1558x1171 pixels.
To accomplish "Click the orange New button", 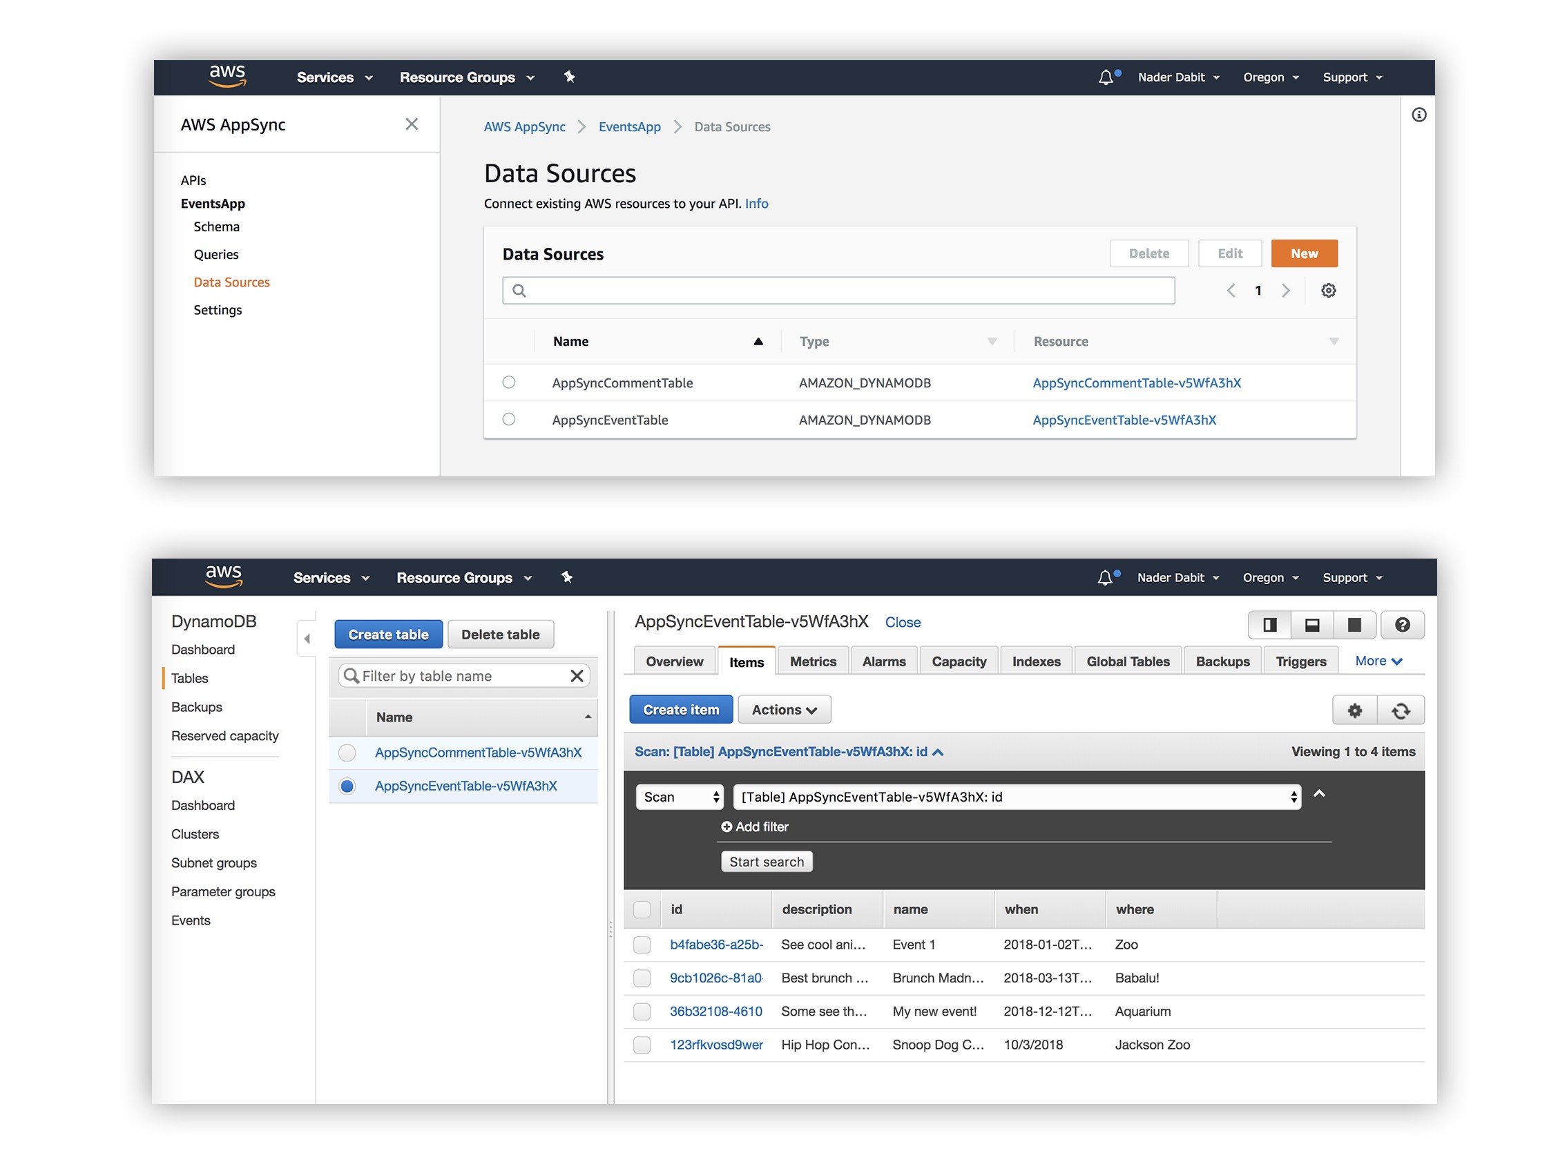I will [x=1304, y=253].
